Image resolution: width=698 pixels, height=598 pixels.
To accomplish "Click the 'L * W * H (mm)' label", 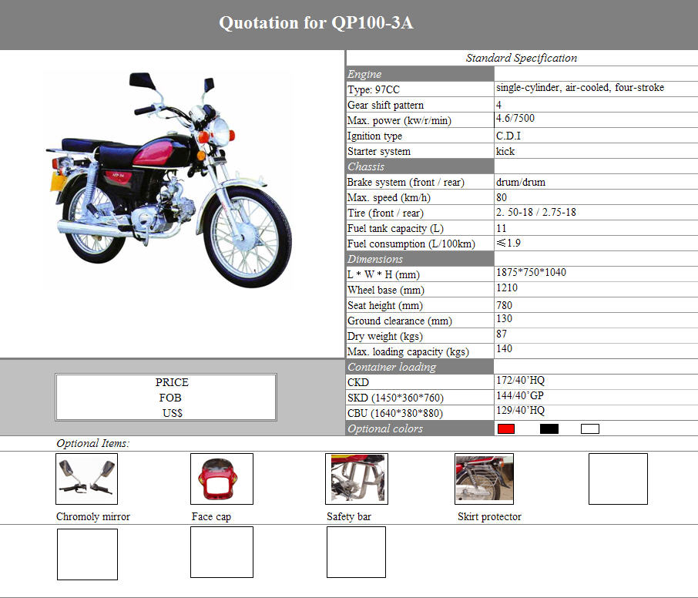I will click(x=383, y=275).
